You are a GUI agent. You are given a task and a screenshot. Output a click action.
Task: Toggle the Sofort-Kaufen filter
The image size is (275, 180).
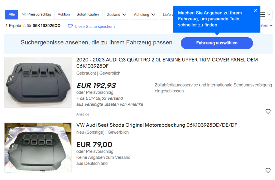[x=87, y=15]
